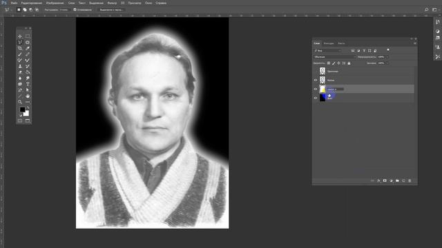Select the Crop tool
Screen dimensions: 442x248
pyautogui.click(x=20, y=48)
